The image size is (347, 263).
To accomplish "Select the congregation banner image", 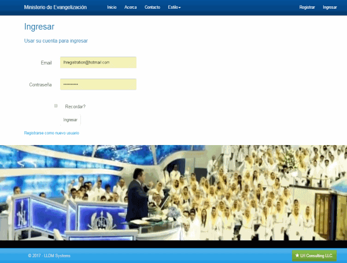I will 173,192.
